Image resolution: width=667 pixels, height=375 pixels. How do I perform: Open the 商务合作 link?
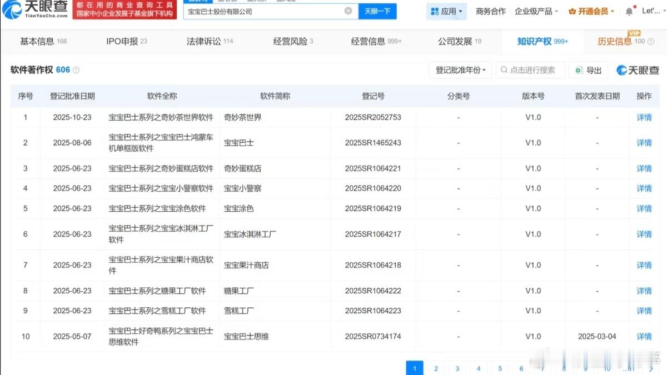[491, 11]
